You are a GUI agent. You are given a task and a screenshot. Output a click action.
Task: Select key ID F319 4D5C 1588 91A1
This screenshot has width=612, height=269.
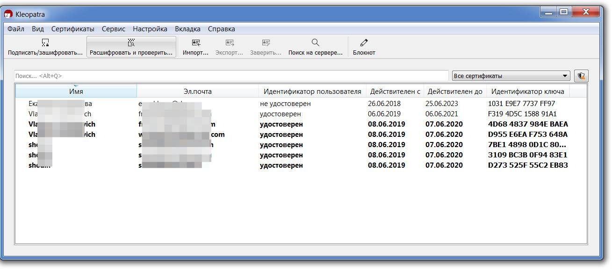point(522,114)
